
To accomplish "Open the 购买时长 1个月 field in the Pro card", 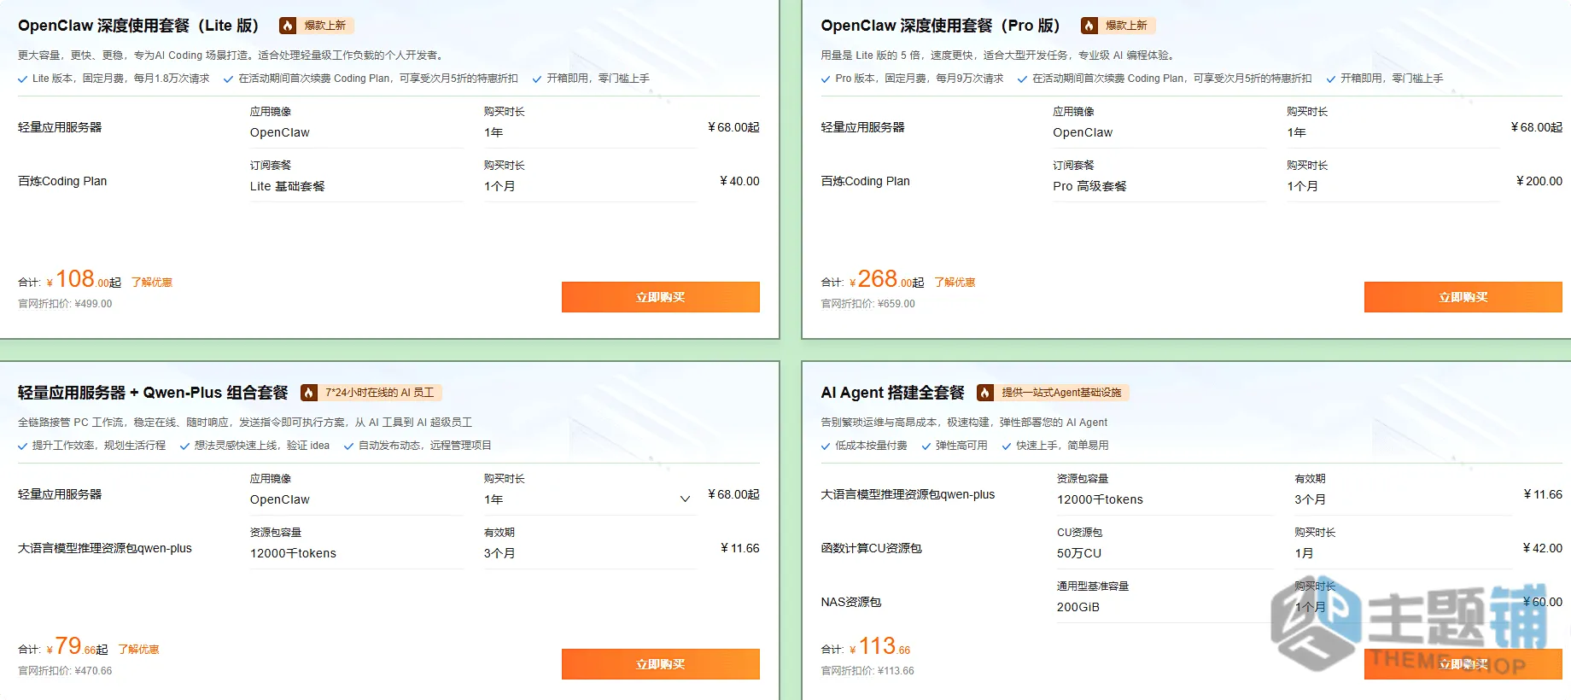I will pyautogui.click(x=1393, y=186).
